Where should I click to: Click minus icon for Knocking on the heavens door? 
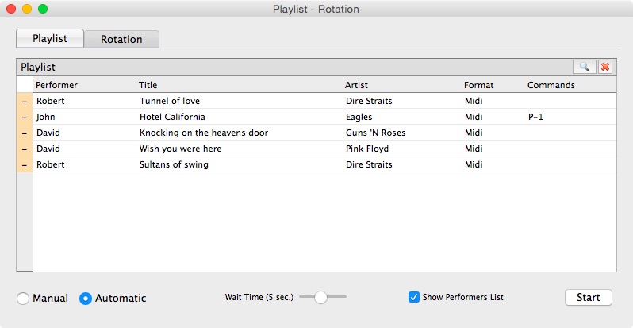25,133
